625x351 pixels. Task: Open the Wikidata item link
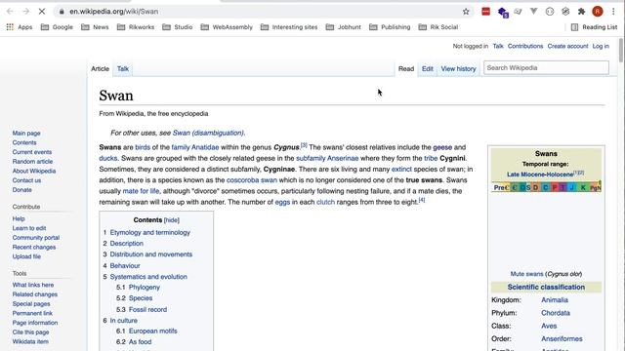tap(30, 342)
